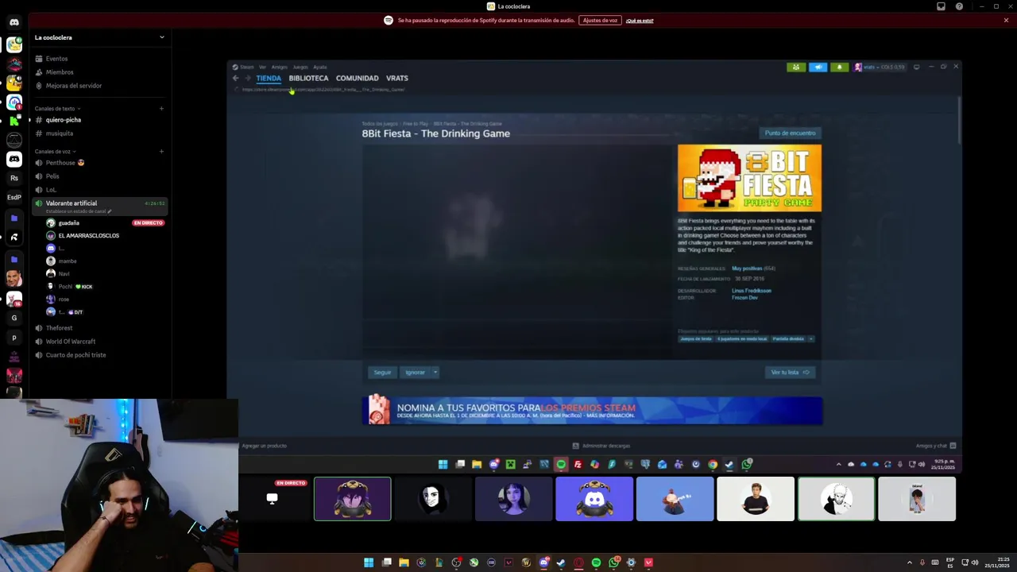
Task: Open Spotify on bottom taskbar
Action: tap(596, 562)
